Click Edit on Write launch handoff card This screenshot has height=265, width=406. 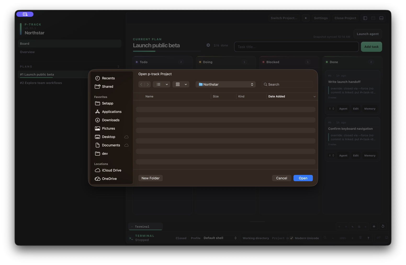(356, 109)
